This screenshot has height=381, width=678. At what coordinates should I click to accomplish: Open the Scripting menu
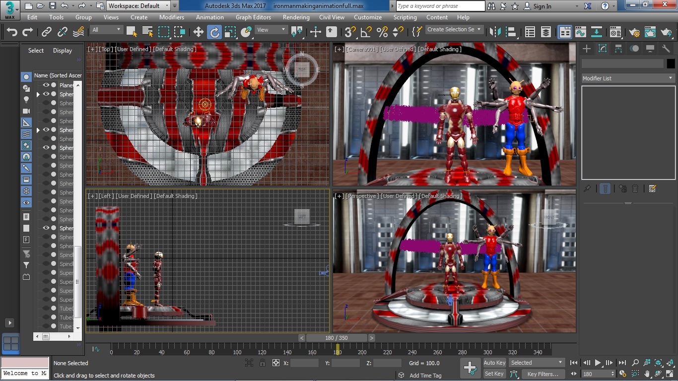tap(405, 17)
